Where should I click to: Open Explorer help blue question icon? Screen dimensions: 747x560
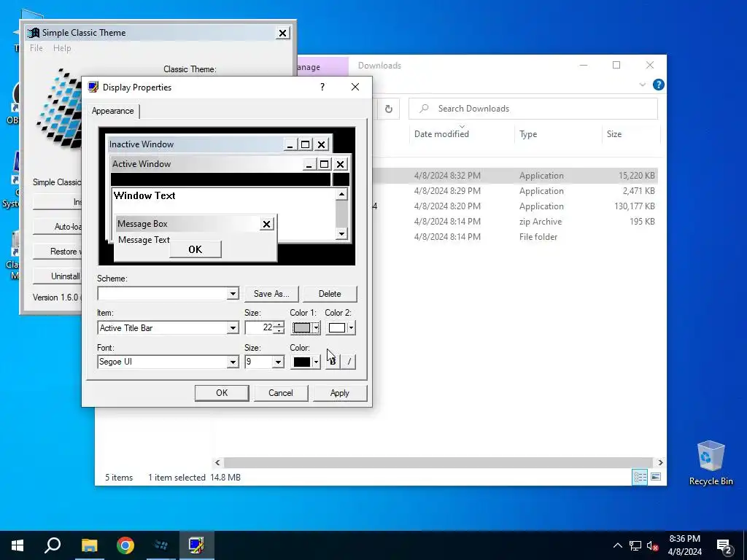click(659, 85)
